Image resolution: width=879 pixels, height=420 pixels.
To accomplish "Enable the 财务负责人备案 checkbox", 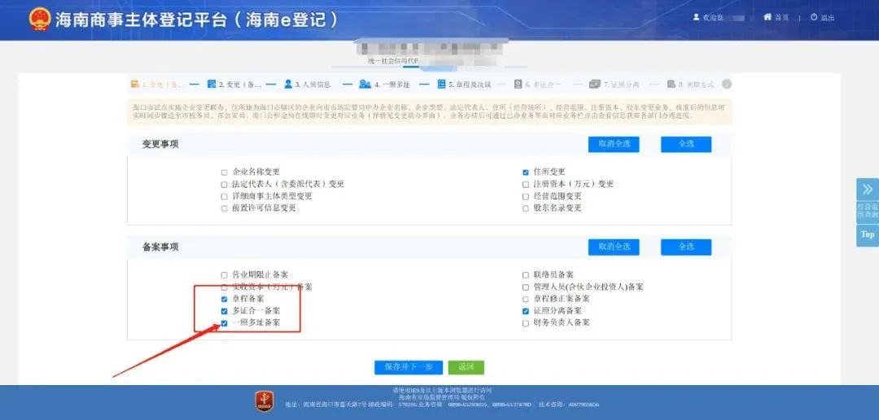I will pos(526,323).
